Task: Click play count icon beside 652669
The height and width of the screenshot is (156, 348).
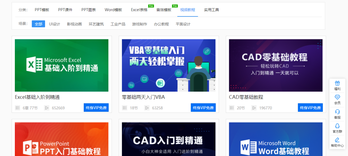Action: [47, 108]
